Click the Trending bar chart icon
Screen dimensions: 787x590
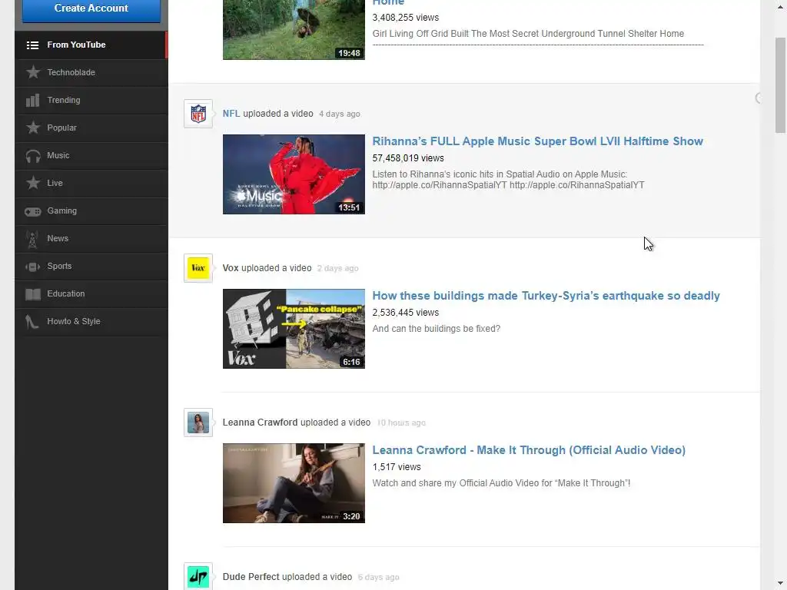(32, 101)
